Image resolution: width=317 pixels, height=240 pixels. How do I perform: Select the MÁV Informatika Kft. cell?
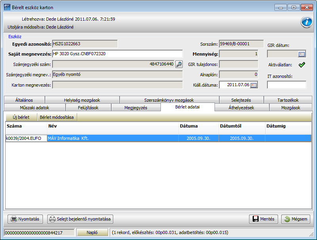click(x=113, y=138)
